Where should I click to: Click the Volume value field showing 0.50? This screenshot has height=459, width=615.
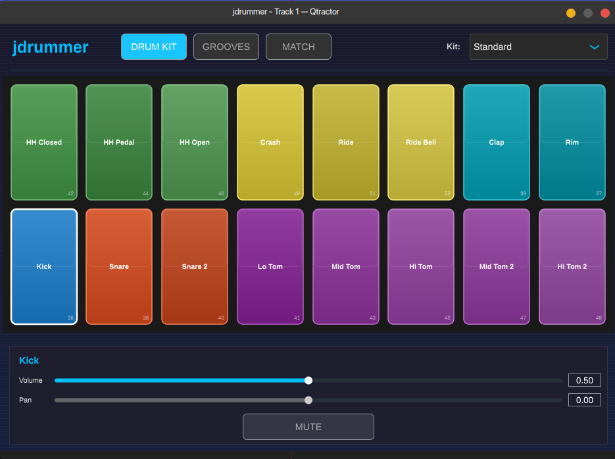point(584,379)
